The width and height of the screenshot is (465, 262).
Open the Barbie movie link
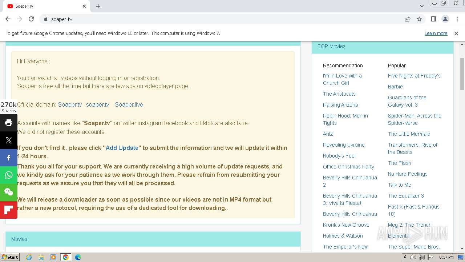click(x=395, y=87)
